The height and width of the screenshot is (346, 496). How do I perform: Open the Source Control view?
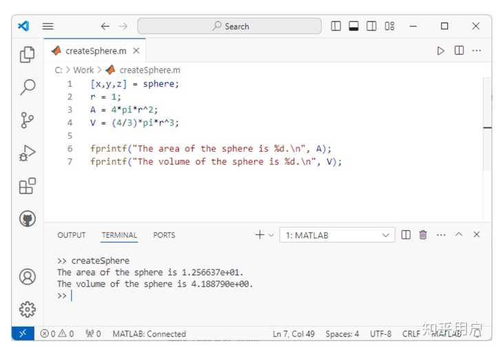click(28, 120)
